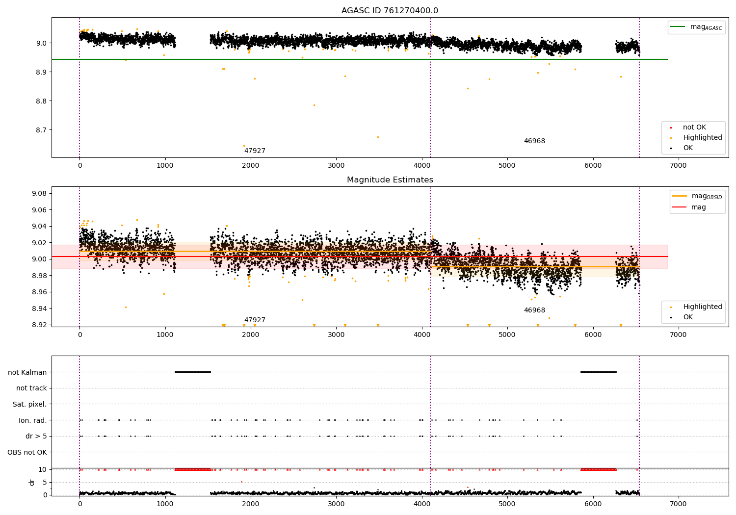Click the plot title AGASC ID 761270400.0
This screenshot has width=736, height=515.
point(390,11)
